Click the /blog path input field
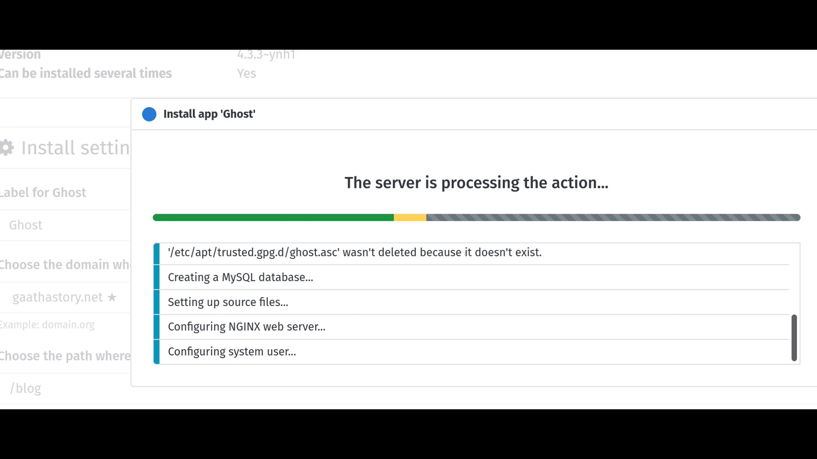 point(66,388)
